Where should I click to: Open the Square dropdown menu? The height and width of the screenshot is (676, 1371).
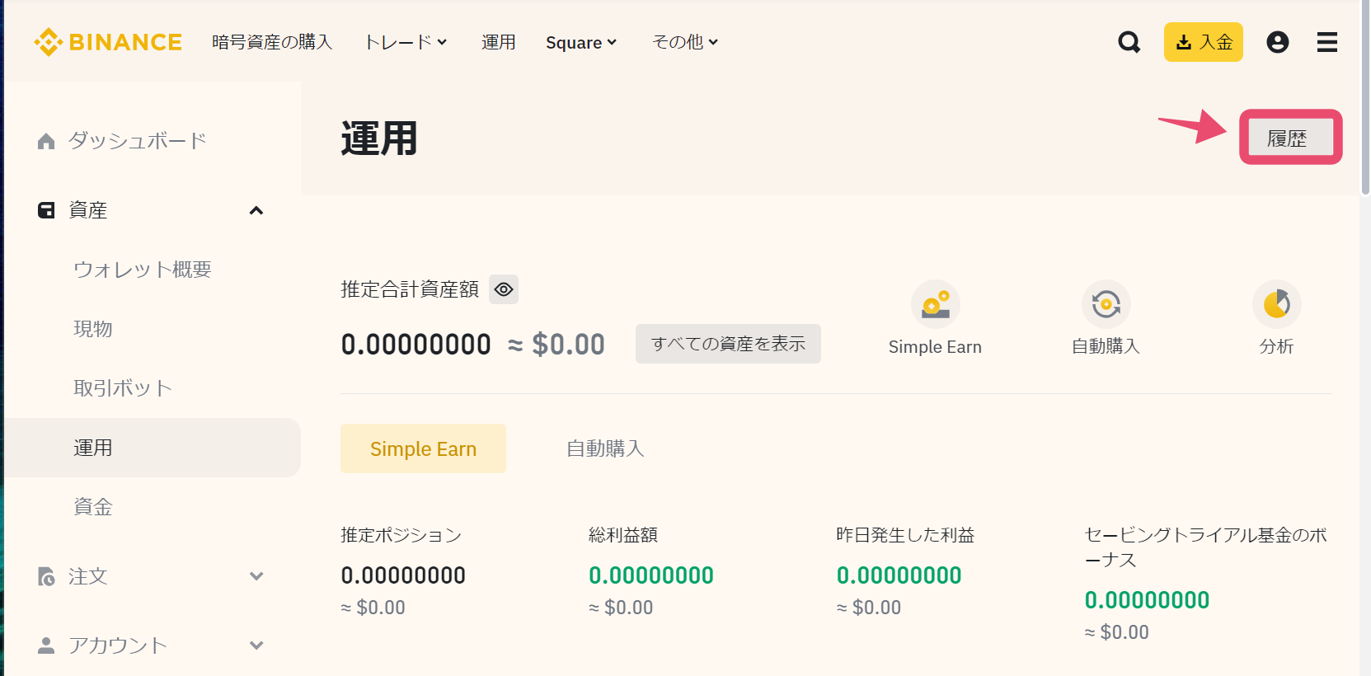point(581,42)
